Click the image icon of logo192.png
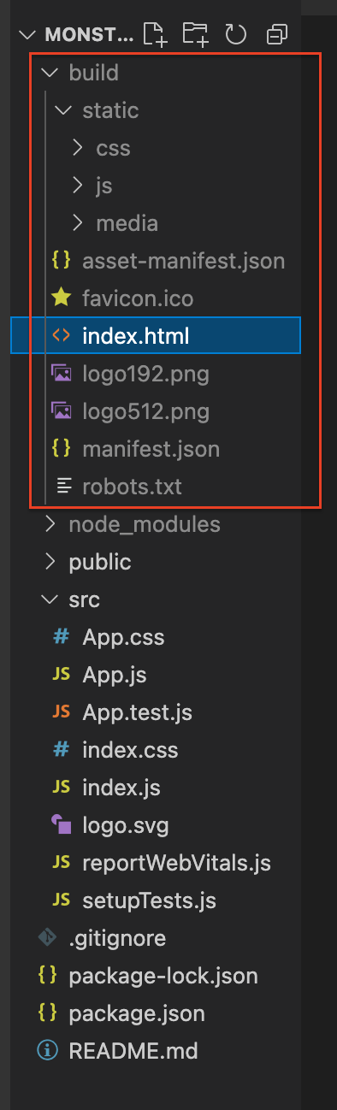The width and height of the screenshot is (337, 1110). 62,374
